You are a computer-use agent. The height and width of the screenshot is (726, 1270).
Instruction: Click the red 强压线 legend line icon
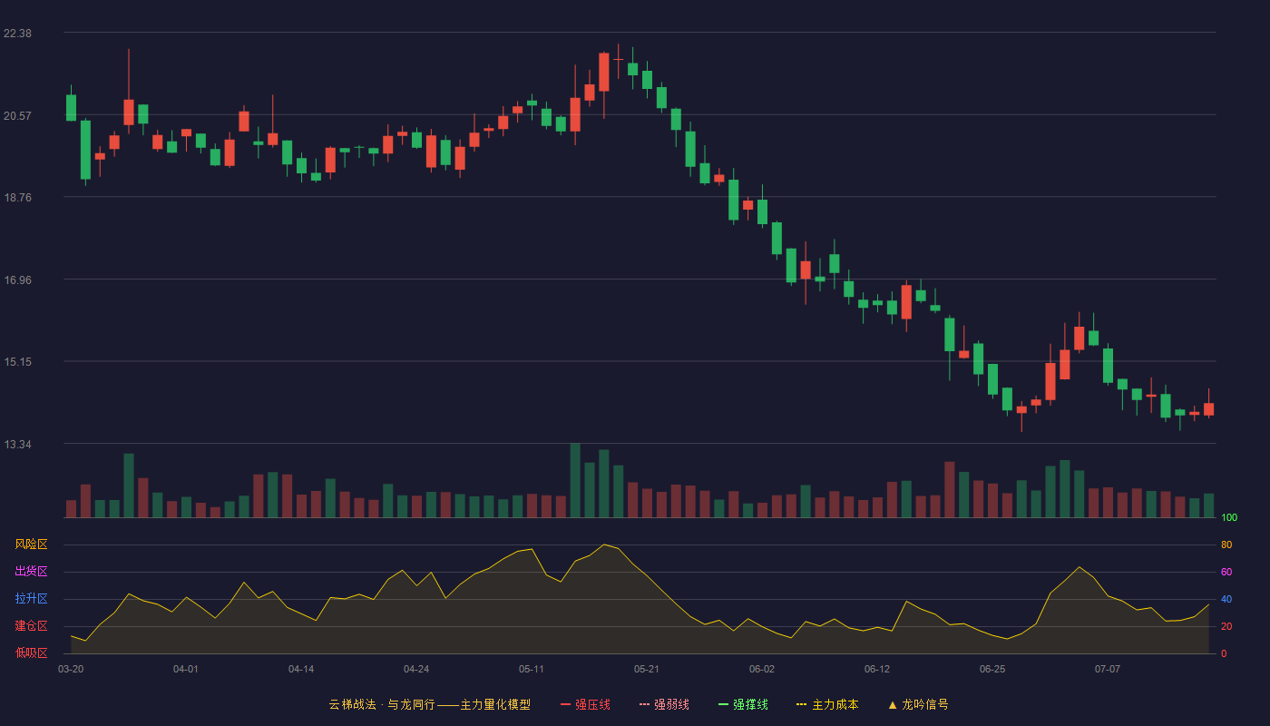[566, 704]
